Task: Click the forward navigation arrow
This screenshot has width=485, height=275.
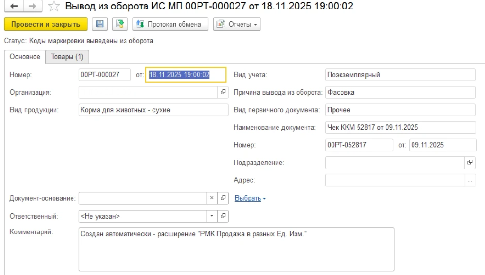Action: pos(31,7)
